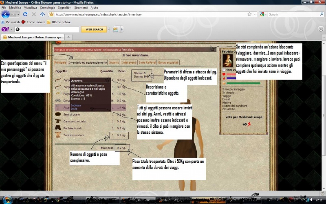This screenshot has width=326, height=204.
Task: Click the Pantaloni usati trousers icon
Action: point(58,128)
